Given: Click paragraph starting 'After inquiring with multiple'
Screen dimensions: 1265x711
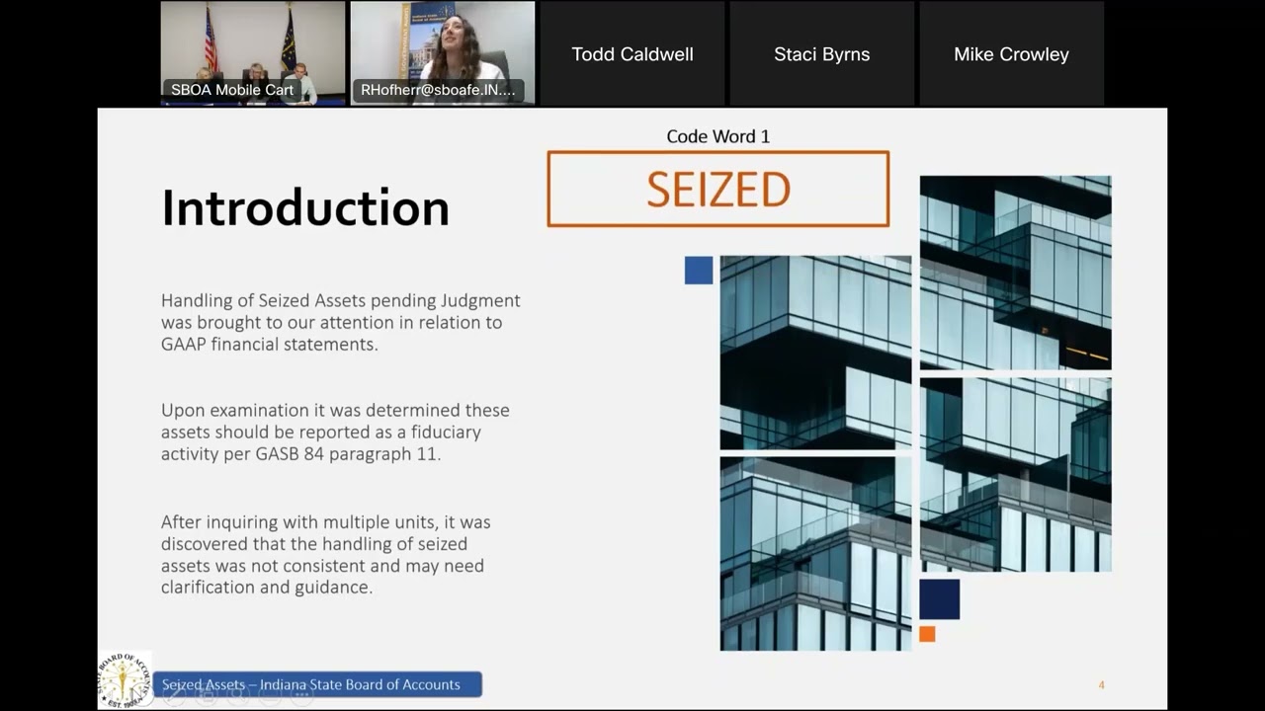Looking at the screenshot, I should coord(326,554).
